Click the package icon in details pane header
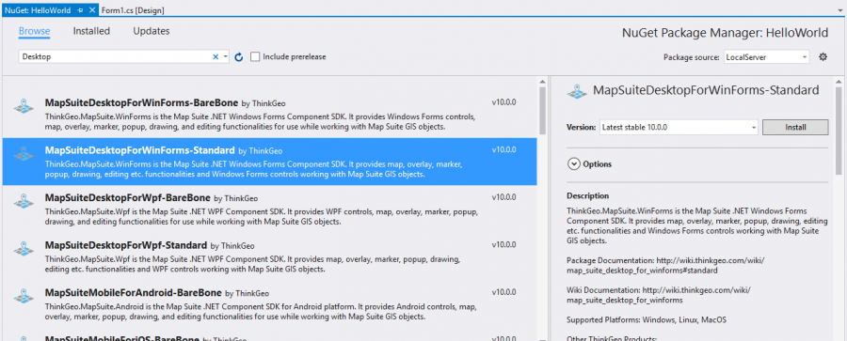 pos(576,91)
